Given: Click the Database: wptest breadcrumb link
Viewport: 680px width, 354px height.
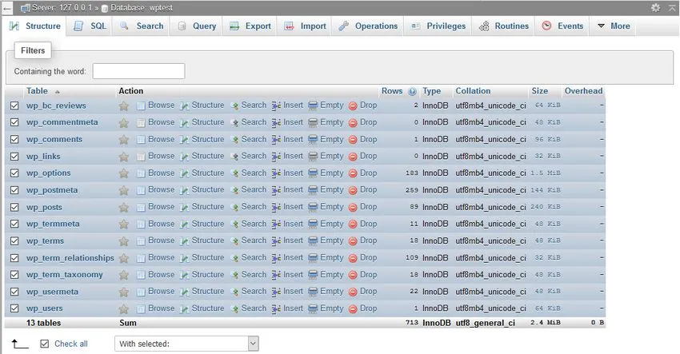Looking at the screenshot, I should pos(142,8).
